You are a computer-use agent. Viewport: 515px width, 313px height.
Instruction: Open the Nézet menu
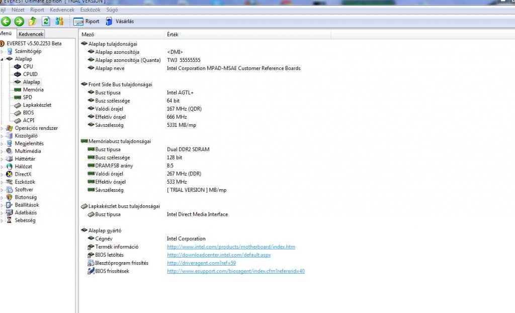pyautogui.click(x=18, y=10)
